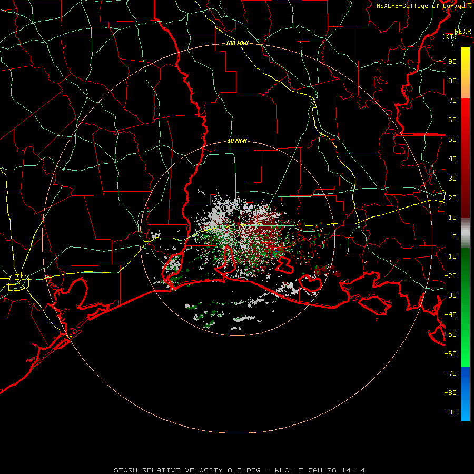Select the -10 value on velocity scale

[450, 256]
